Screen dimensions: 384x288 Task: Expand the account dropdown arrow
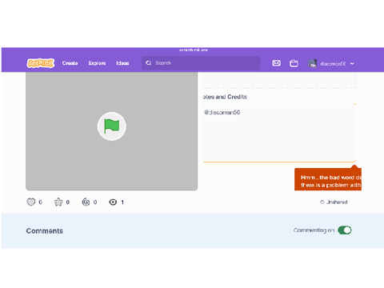pyautogui.click(x=352, y=64)
